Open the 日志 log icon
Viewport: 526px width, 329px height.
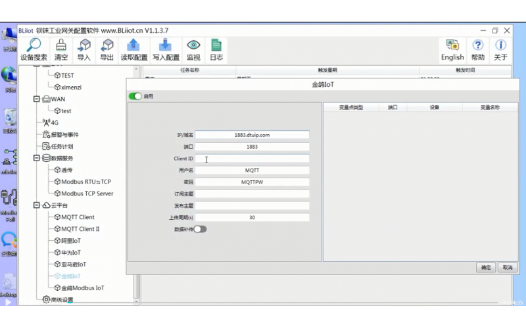point(216,45)
